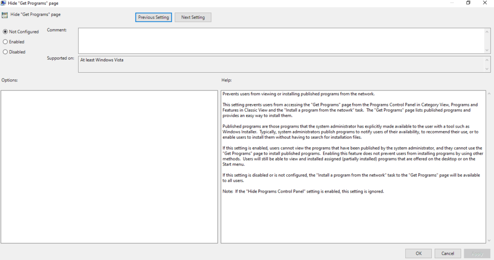The height and width of the screenshot is (260, 494).
Task: Select the Not Configured radio button
Action: coord(5,32)
